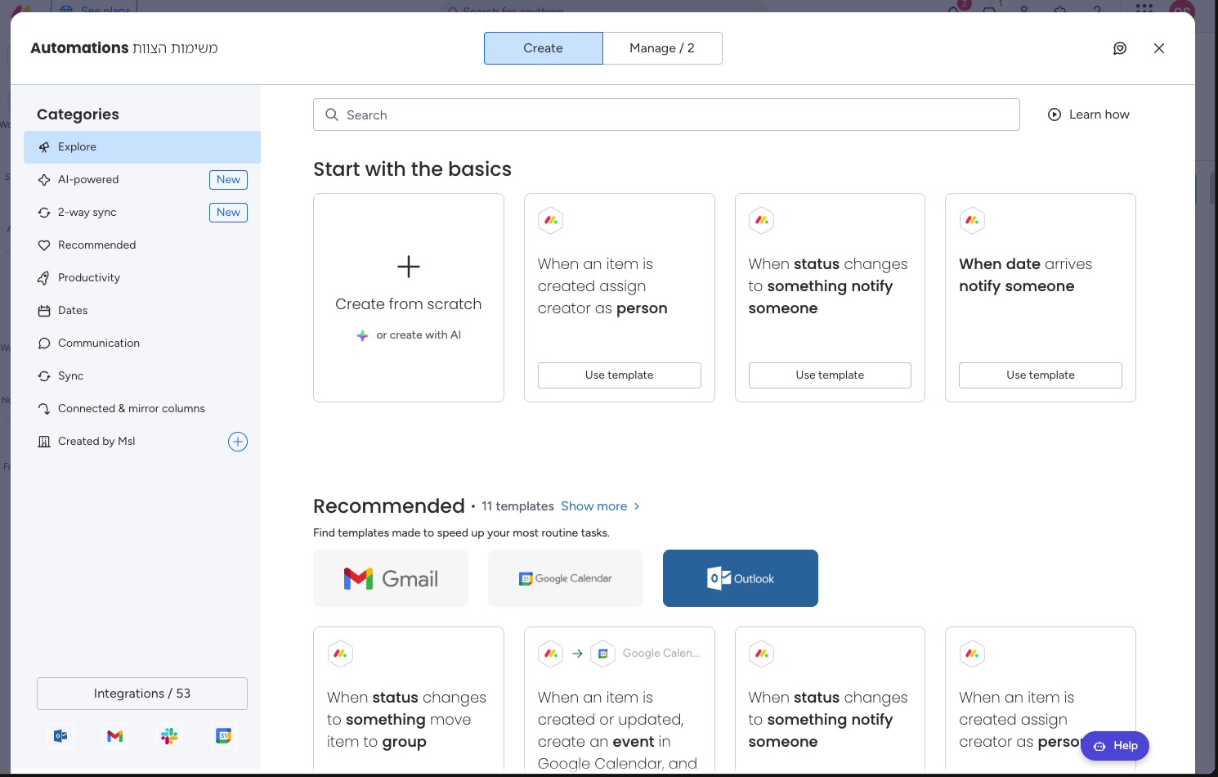Image resolution: width=1218 pixels, height=777 pixels.
Task: Click the 2-way sync arrows icon
Action: [x=44, y=213]
